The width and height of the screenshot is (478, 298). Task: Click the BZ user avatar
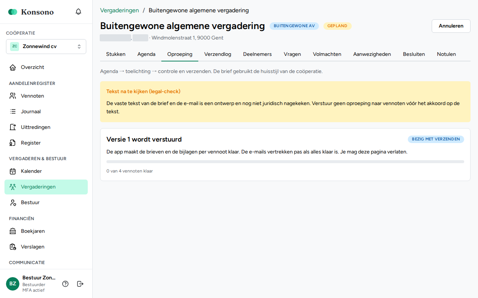pos(13,284)
